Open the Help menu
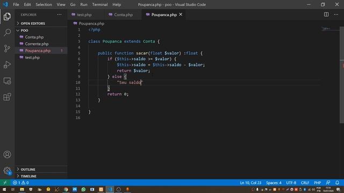The image size is (344, 193). click(x=117, y=4)
